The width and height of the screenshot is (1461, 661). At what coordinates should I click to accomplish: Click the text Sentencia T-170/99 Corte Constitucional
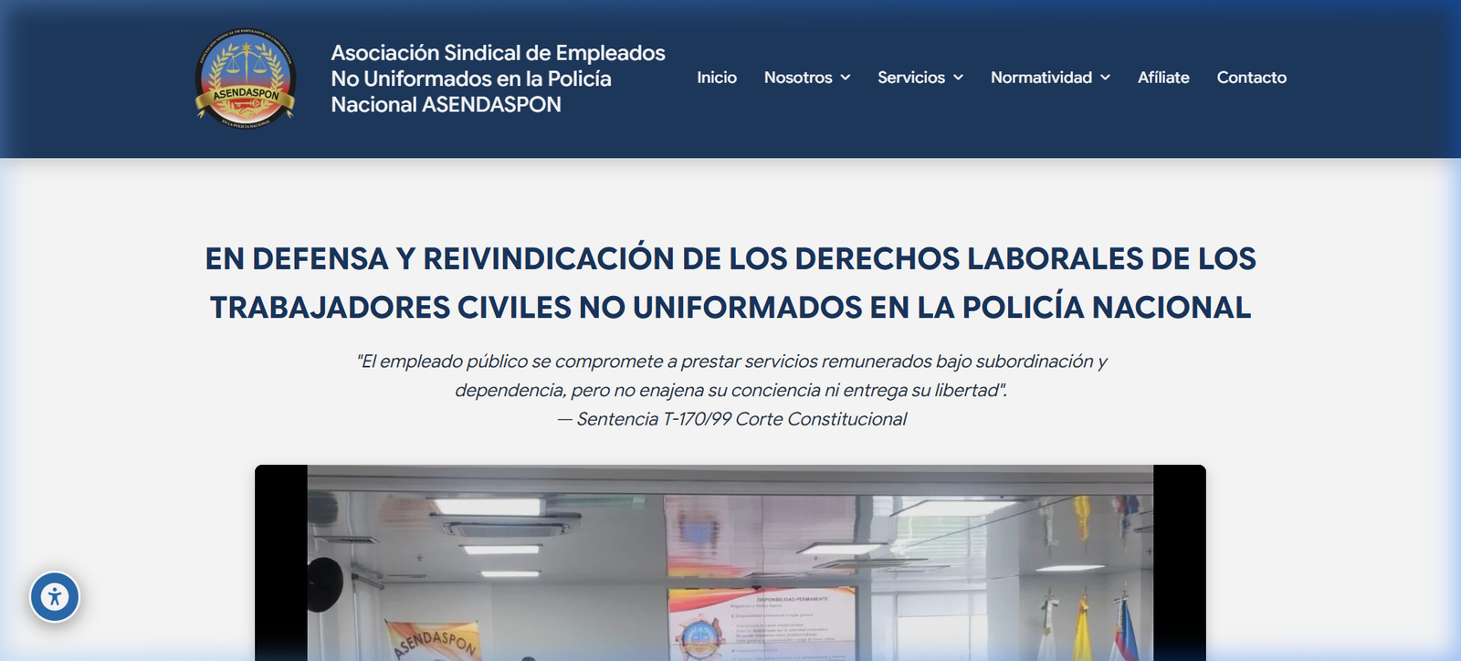741,419
